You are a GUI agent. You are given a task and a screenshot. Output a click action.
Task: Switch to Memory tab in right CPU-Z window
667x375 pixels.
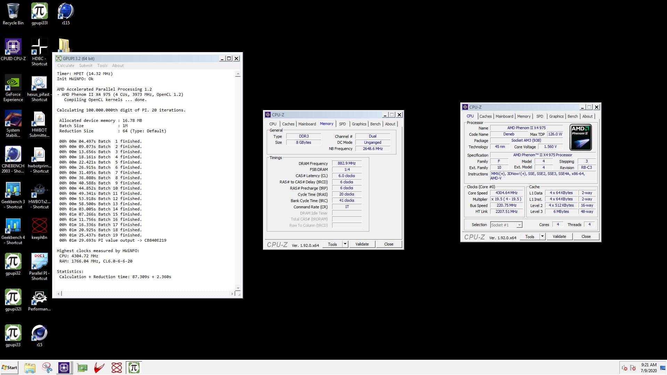coord(524,116)
